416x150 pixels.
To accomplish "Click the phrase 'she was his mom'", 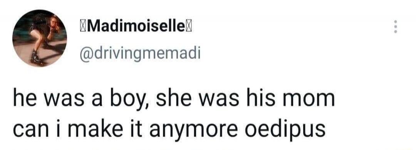I will pos(246,98).
